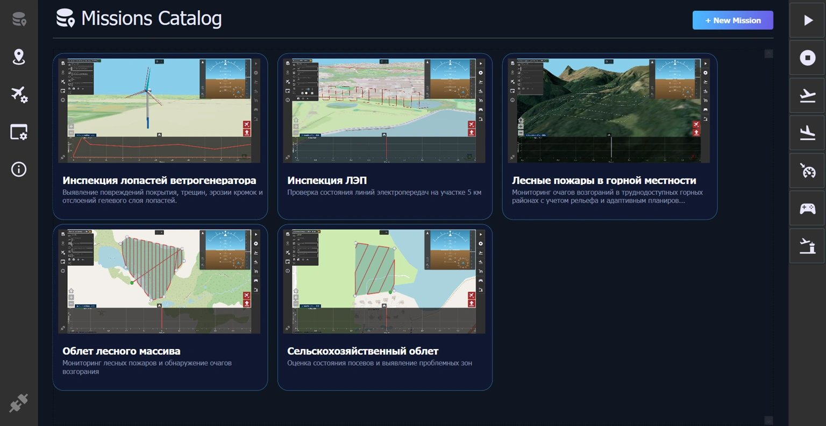Click description Проверка состояния линий электропередач

[384, 193]
